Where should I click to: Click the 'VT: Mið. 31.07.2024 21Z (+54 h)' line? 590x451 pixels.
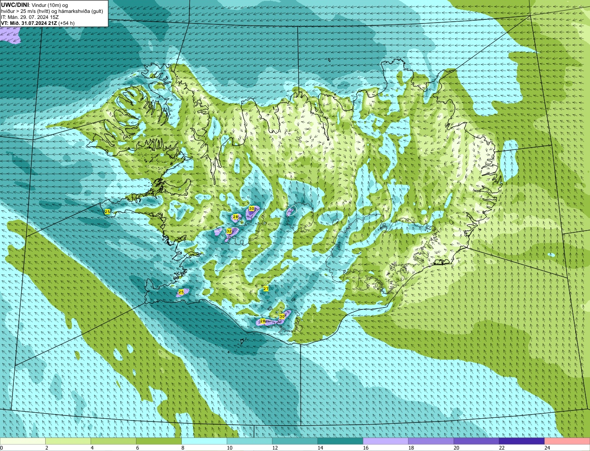(38, 23)
